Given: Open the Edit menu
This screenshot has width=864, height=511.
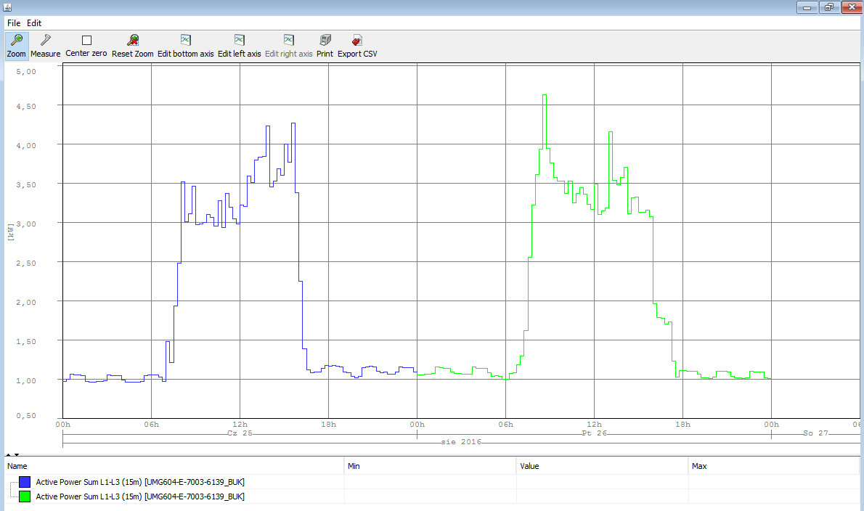Looking at the screenshot, I should point(34,23).
